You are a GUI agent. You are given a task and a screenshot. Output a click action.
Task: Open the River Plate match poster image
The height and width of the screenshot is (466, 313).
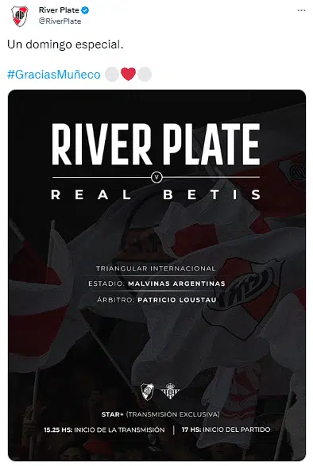(x=156, y=275)
